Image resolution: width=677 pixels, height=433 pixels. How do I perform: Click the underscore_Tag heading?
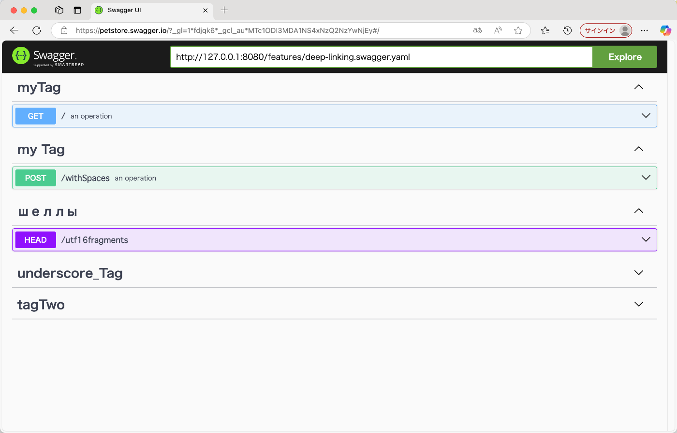coord(70,274)
